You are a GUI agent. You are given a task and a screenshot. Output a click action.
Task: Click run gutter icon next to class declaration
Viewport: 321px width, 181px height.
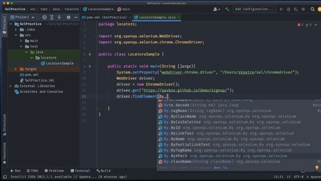(90, 54)
